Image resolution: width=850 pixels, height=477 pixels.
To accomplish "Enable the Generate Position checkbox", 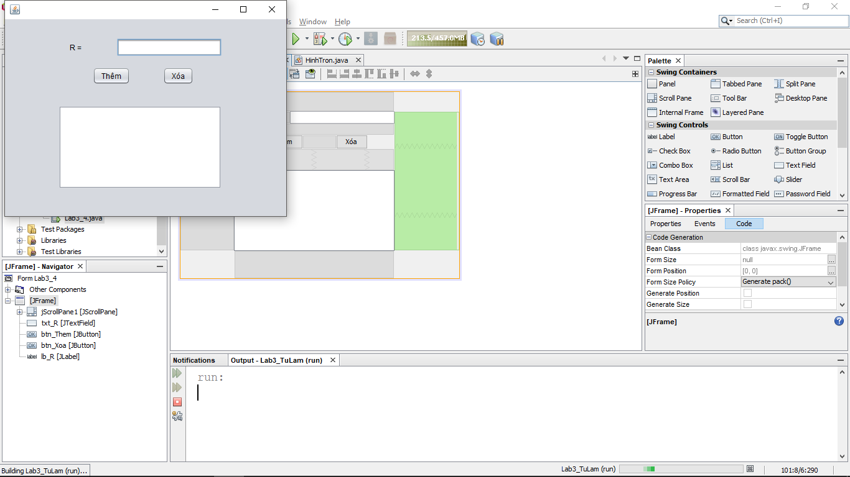I will click(747, 293).
